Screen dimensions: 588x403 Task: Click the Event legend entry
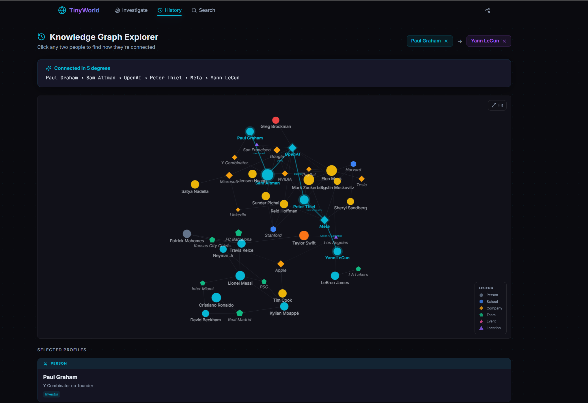(x=488, y=321)
